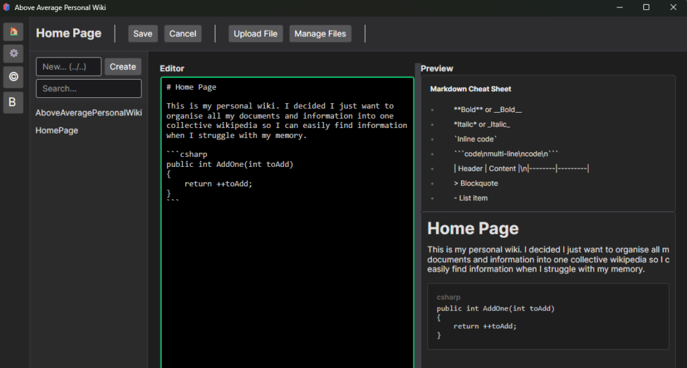Click the > Blockquote hint
687x368 pixels.
476,184
